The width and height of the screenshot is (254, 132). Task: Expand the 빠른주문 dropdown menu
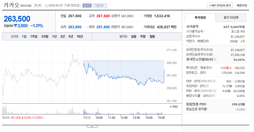pos(243,5)
